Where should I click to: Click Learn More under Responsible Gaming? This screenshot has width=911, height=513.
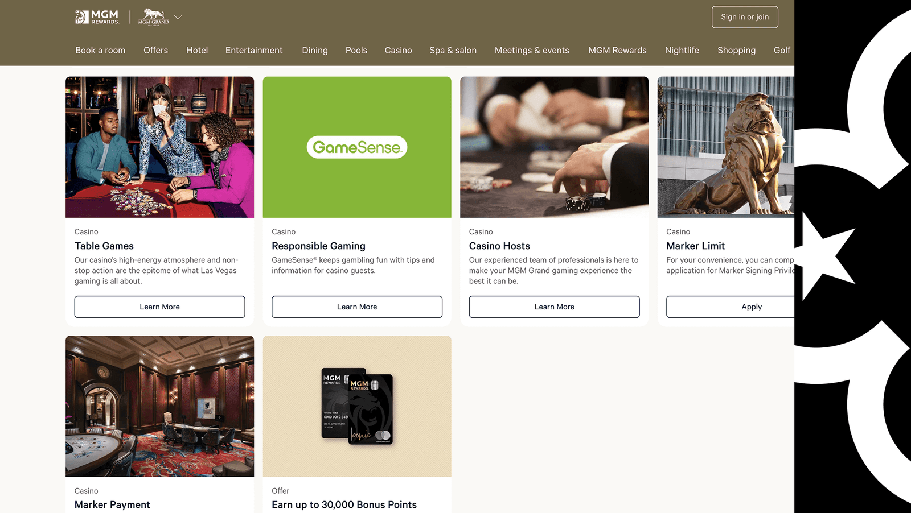point(357,307)
